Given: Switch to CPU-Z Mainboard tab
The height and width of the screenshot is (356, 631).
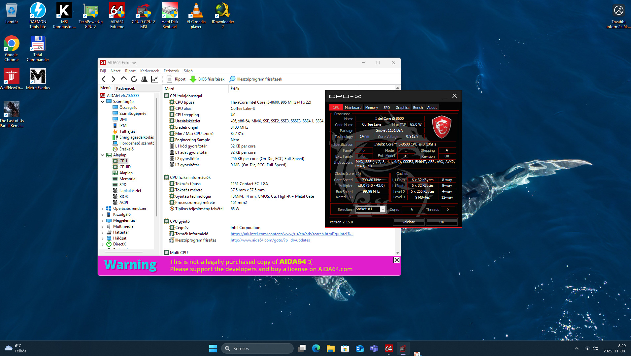Looking at the screenshot, I should click(x=353, y=108).
